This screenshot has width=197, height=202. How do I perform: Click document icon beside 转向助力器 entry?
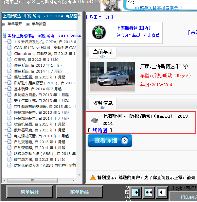point(9,160)
